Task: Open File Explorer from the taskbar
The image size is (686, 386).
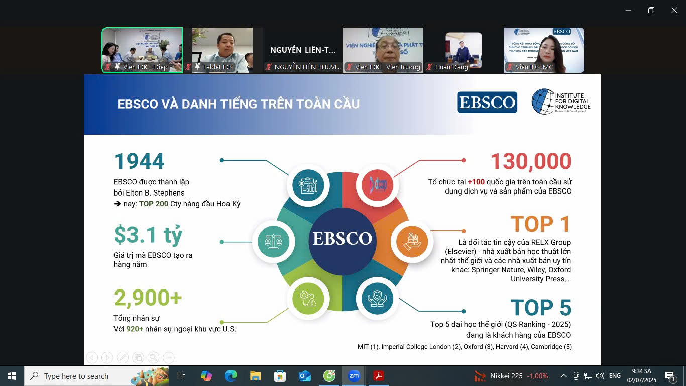Action: [256, 376]
